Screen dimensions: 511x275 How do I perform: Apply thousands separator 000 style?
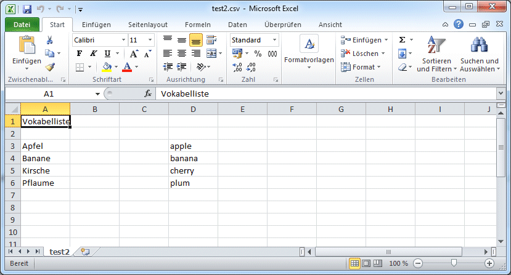click(272, 54)
